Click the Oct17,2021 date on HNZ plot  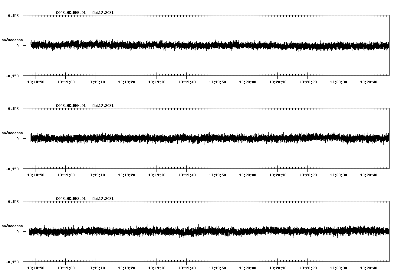(x=103, y=199)
